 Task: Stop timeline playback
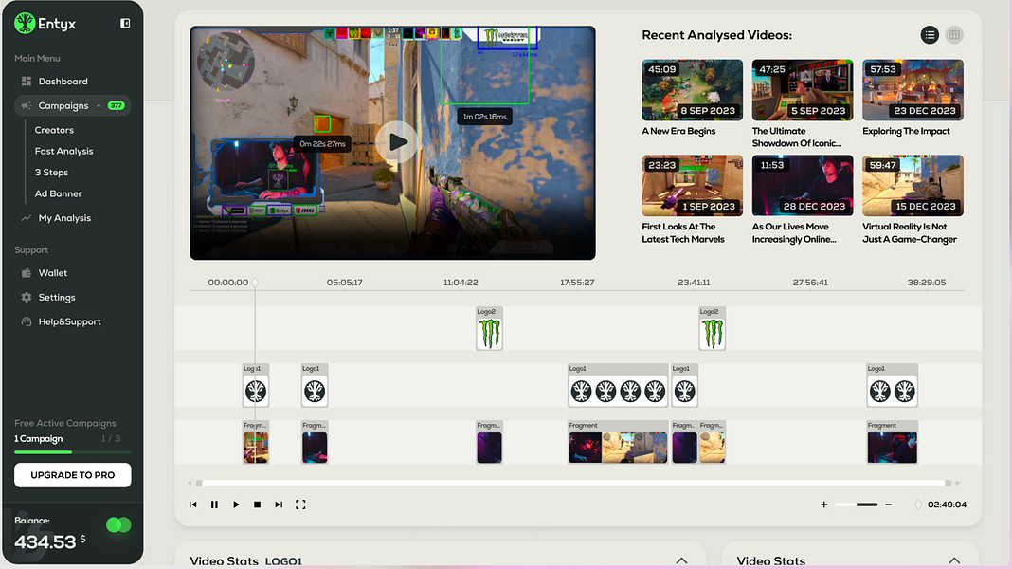click(x=258, y=505)
